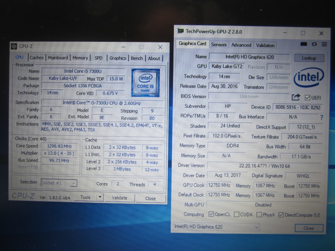Select the Graphics Card tab in GPU-Z

point(192,43)
